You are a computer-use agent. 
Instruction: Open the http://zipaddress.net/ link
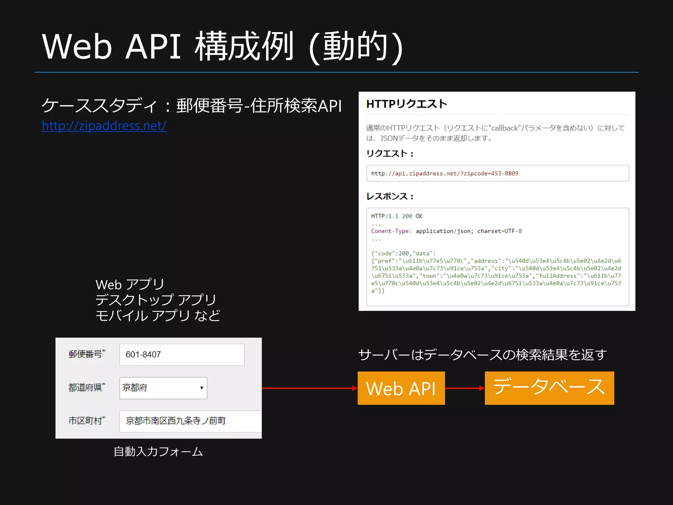(104, 126)
